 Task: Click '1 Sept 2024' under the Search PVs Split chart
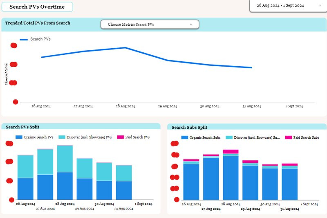[x=143, y=204]
